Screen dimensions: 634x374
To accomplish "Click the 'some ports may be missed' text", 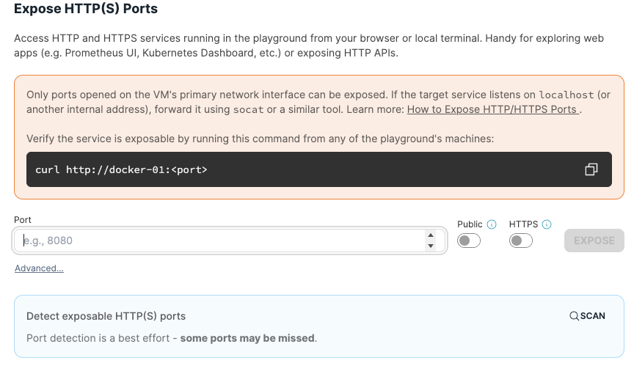I will tap(247, 338).
